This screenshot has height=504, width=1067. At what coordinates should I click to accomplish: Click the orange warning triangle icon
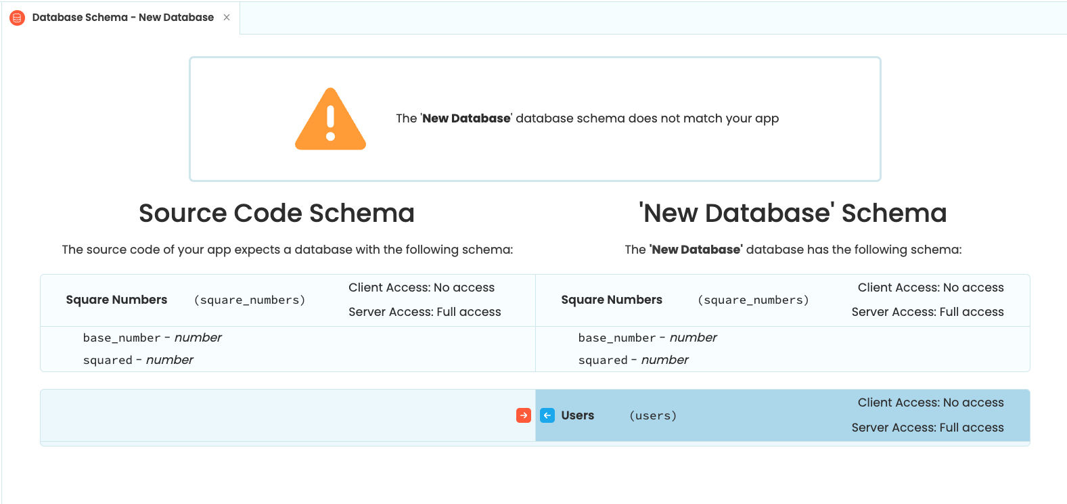click(330, 119)
